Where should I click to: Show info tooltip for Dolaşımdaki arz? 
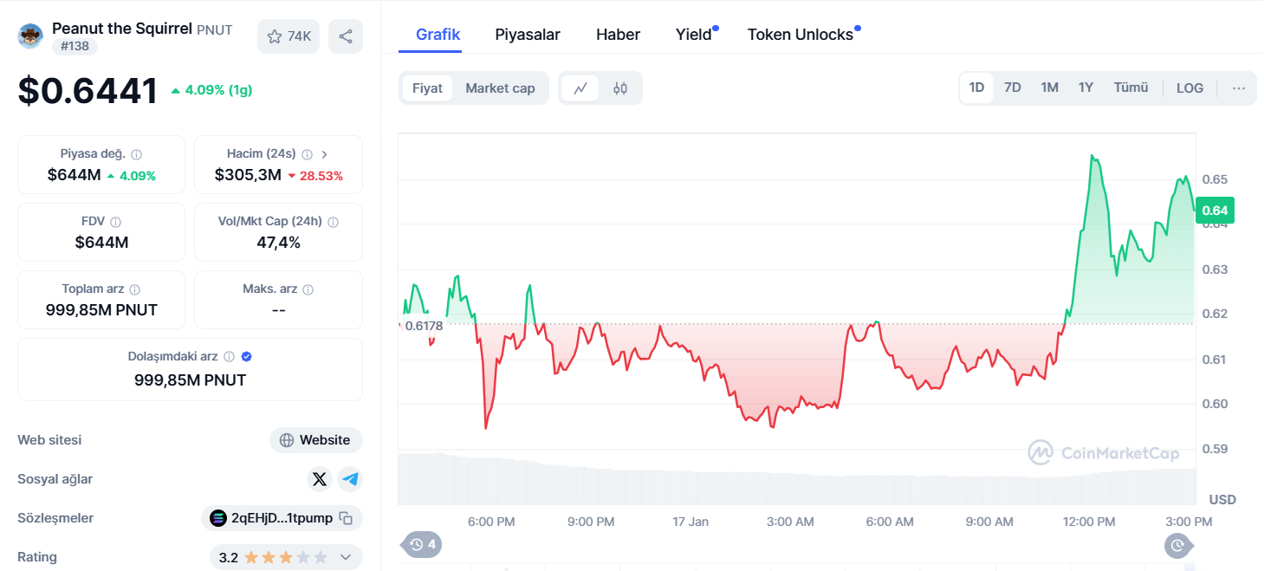(229, 357)
